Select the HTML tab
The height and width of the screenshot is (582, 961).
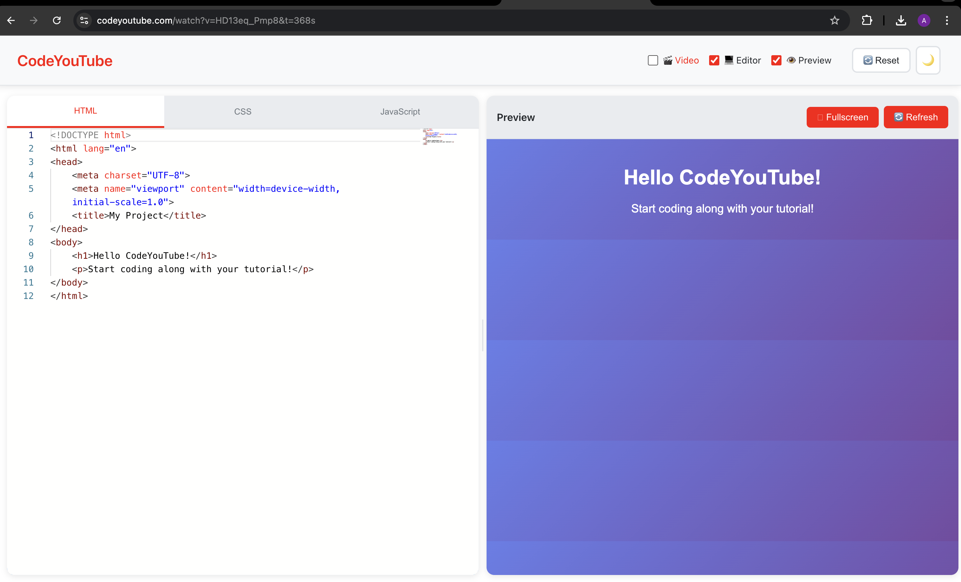pos(85,111)
